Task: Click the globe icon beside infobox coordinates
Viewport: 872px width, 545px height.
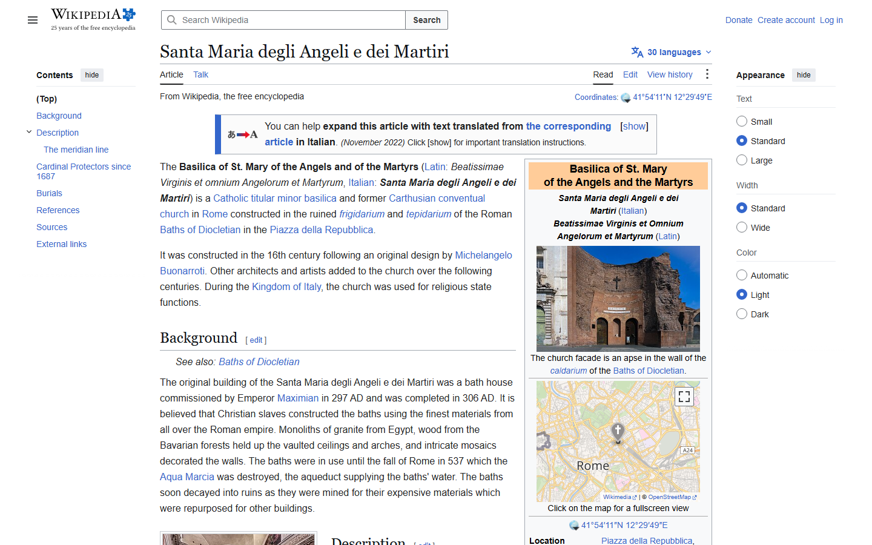Action: pyautogui.click(x=574, y=525)
